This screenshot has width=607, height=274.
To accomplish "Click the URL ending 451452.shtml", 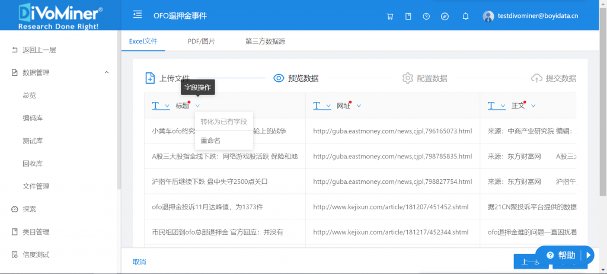I will tap(391, 207).
